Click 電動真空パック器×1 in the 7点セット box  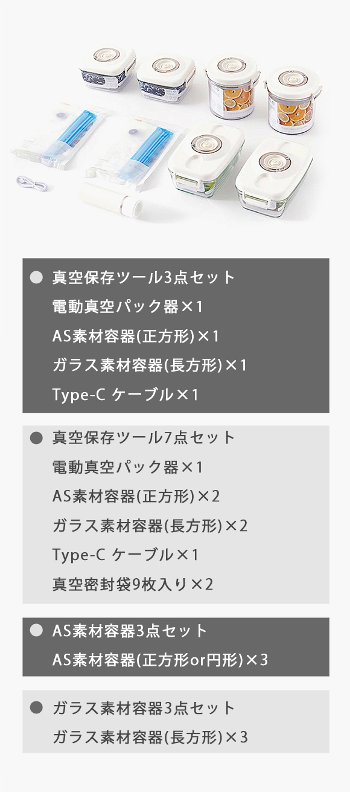click(x=128, y=467)
